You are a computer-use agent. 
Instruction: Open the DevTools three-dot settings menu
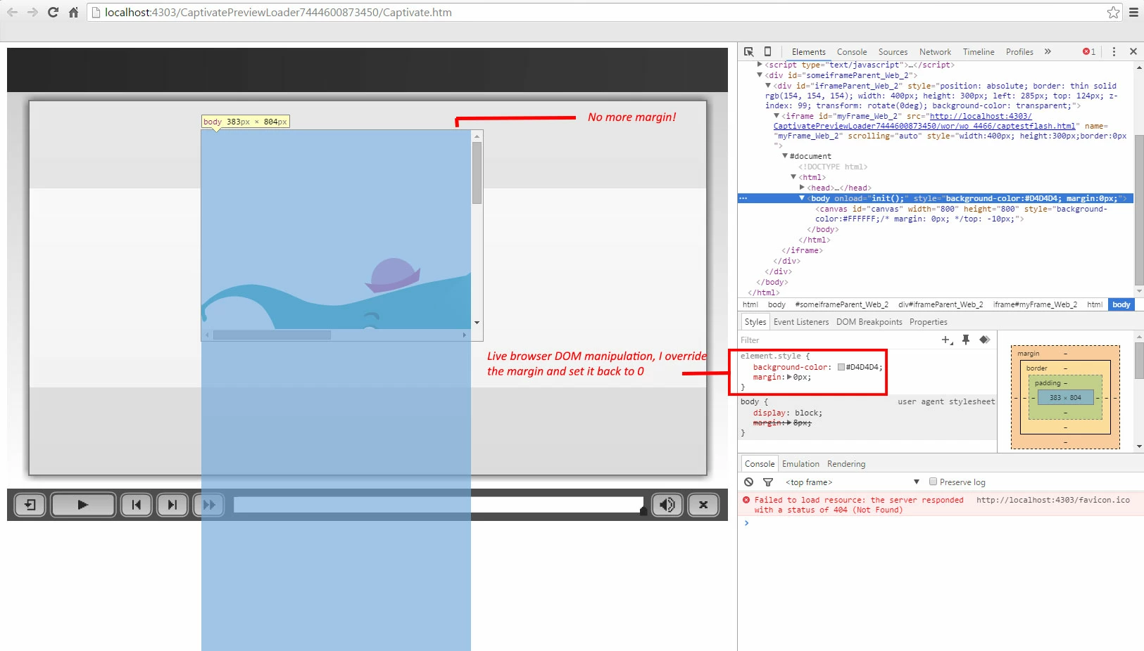[1114, 51]
